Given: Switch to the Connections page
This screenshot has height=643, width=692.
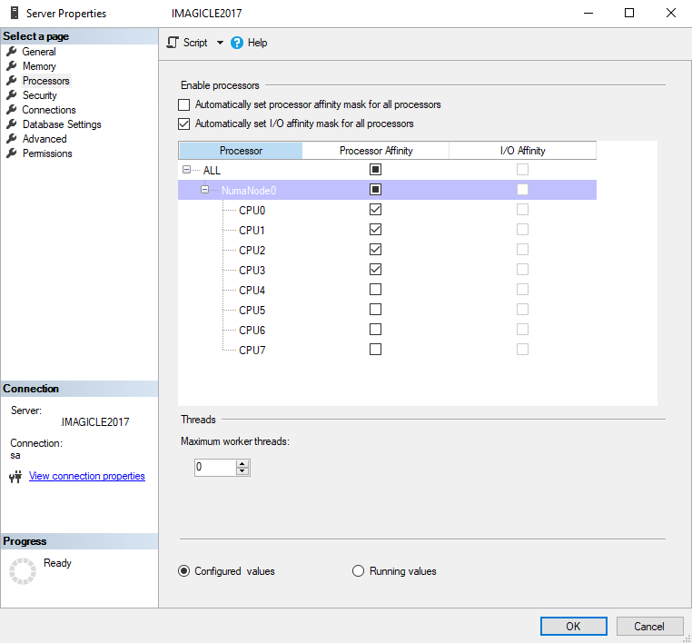Looking at the screenshot, I should 49,110.
